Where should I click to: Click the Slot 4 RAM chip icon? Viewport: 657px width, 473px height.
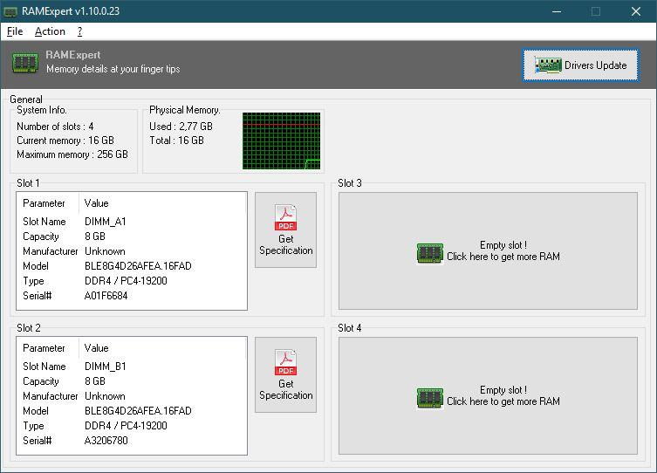(430, 398)
